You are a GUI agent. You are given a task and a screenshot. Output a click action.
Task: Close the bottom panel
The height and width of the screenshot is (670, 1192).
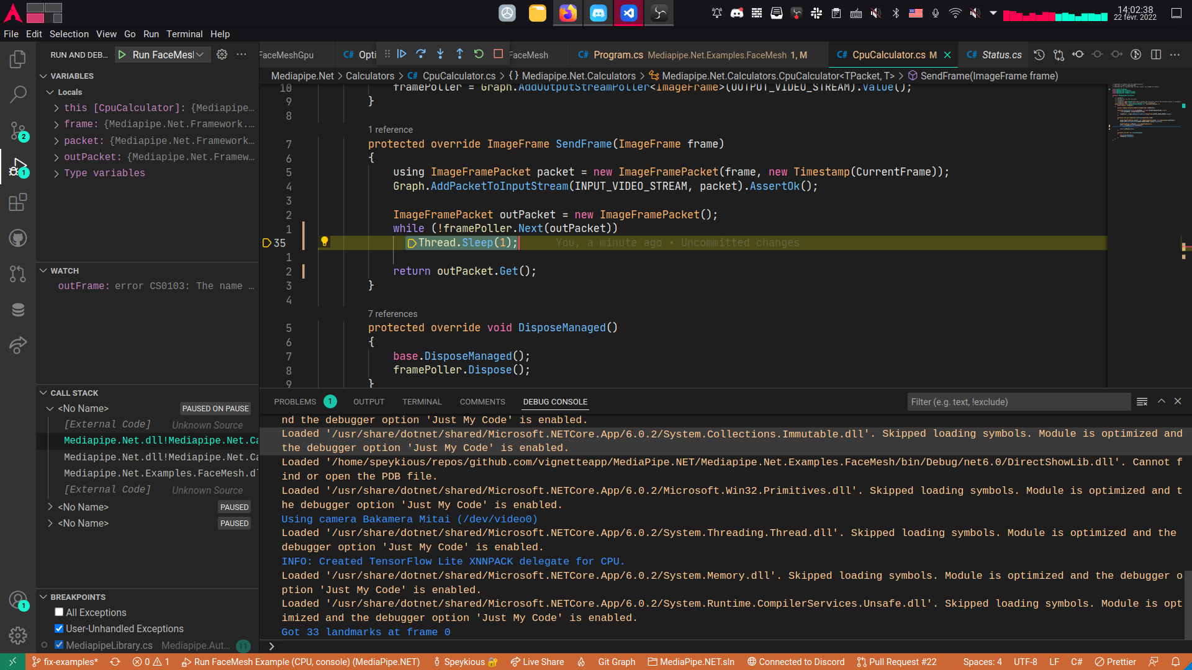pos(1178,401)
